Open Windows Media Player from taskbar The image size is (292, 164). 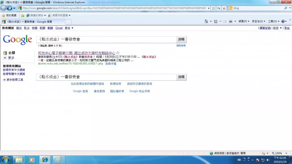(31, 160)
